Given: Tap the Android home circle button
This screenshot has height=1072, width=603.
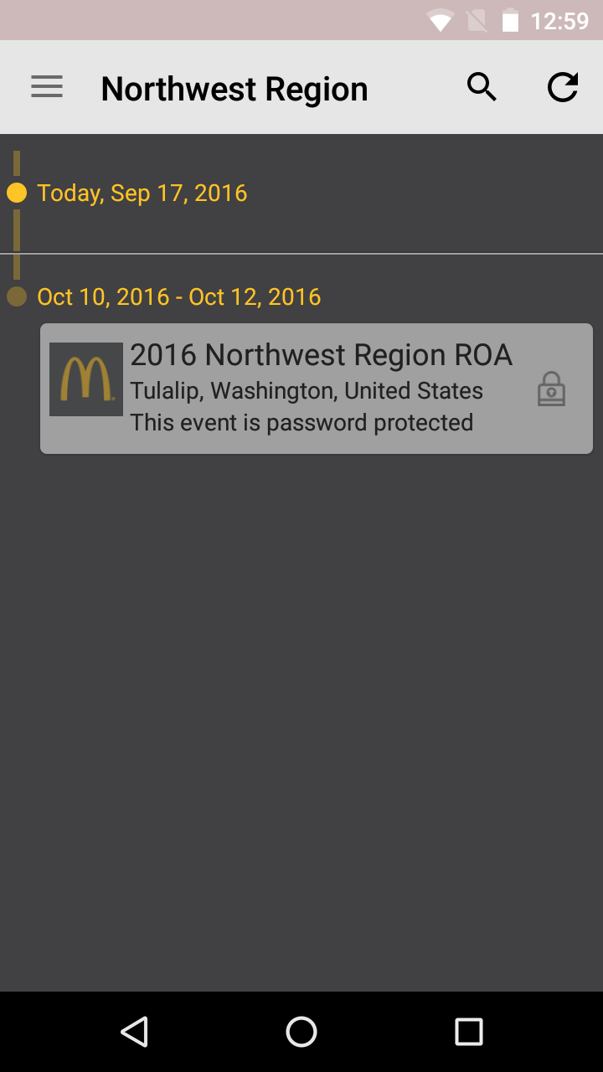Looking at the screenshot, I should (x=301, y=1032).
